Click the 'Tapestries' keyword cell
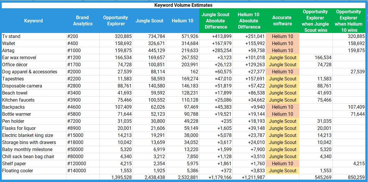The width and height of the screenshot is (368, 182). [34, 79]
